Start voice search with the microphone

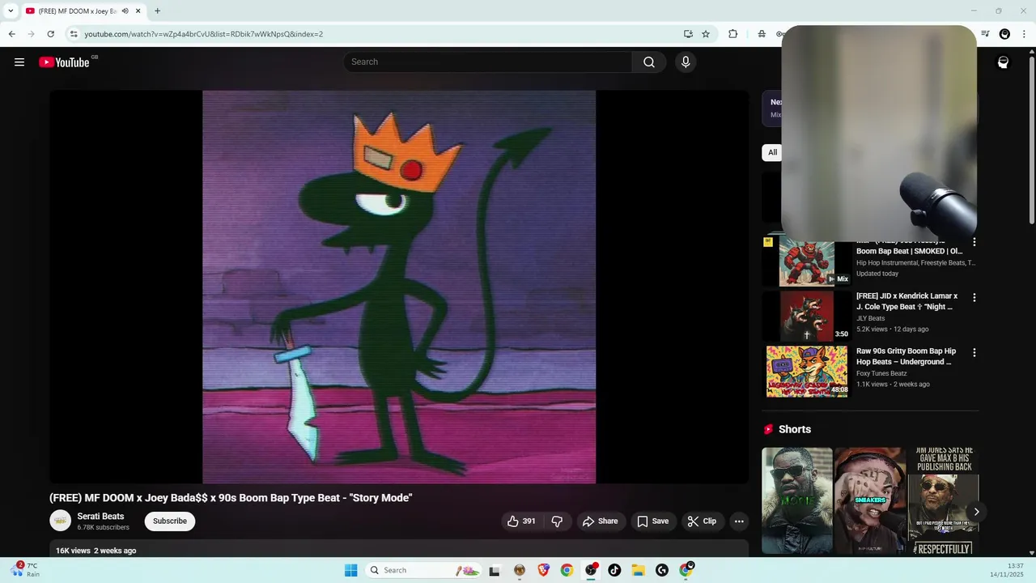686,62
